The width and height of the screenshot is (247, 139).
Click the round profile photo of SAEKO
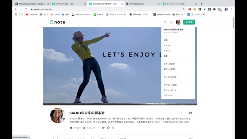(x=58, y=115)
